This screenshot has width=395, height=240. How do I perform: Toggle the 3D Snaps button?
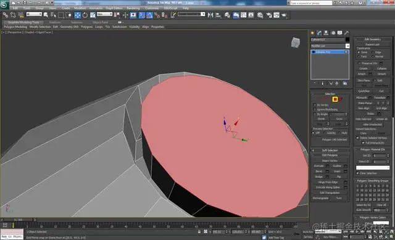point(142,15)
